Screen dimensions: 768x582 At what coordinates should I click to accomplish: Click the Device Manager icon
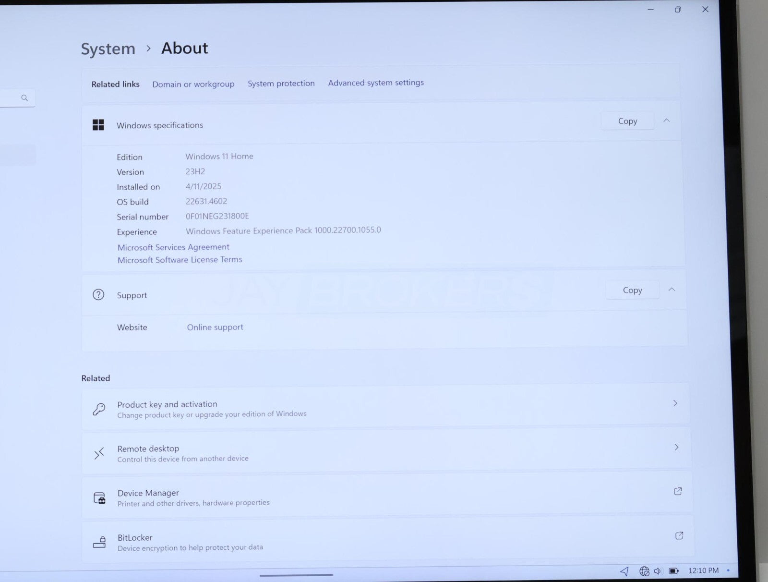click(x=99, y=498)
